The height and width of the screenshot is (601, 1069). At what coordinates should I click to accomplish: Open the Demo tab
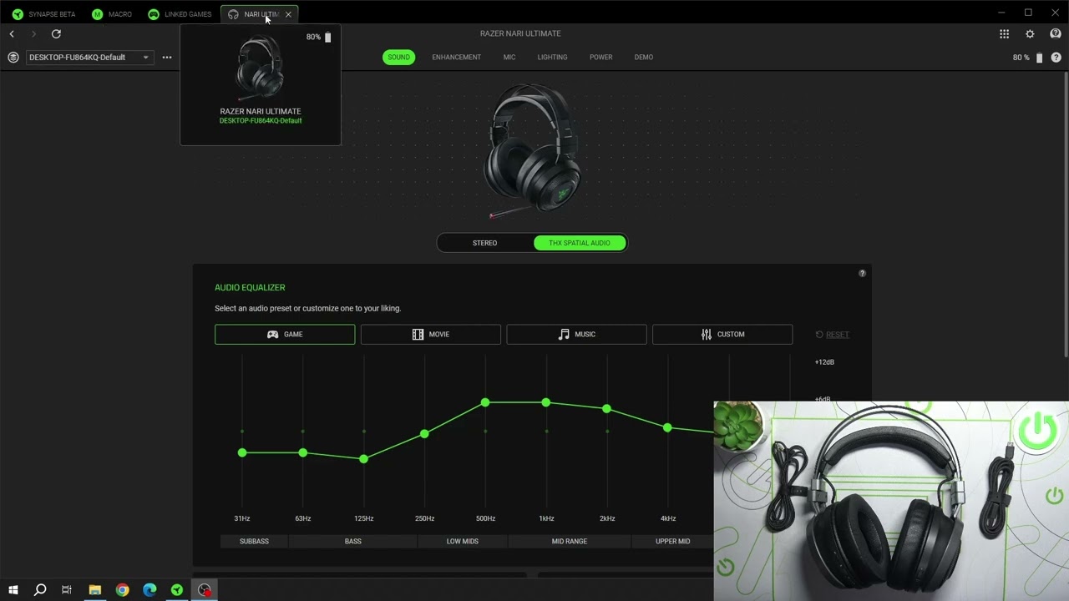click(643, 58)
